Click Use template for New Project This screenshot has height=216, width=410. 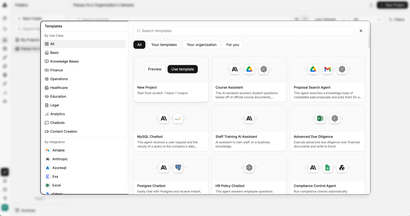coord(182,69)
